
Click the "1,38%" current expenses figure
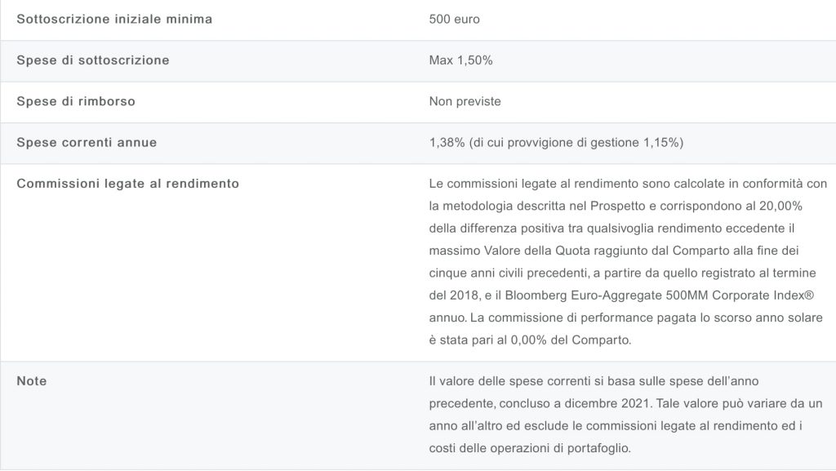click(x=445, y=143)
